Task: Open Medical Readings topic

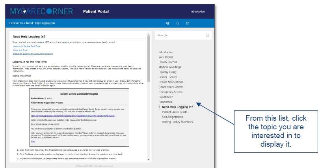Action: [x=170, y=67]
